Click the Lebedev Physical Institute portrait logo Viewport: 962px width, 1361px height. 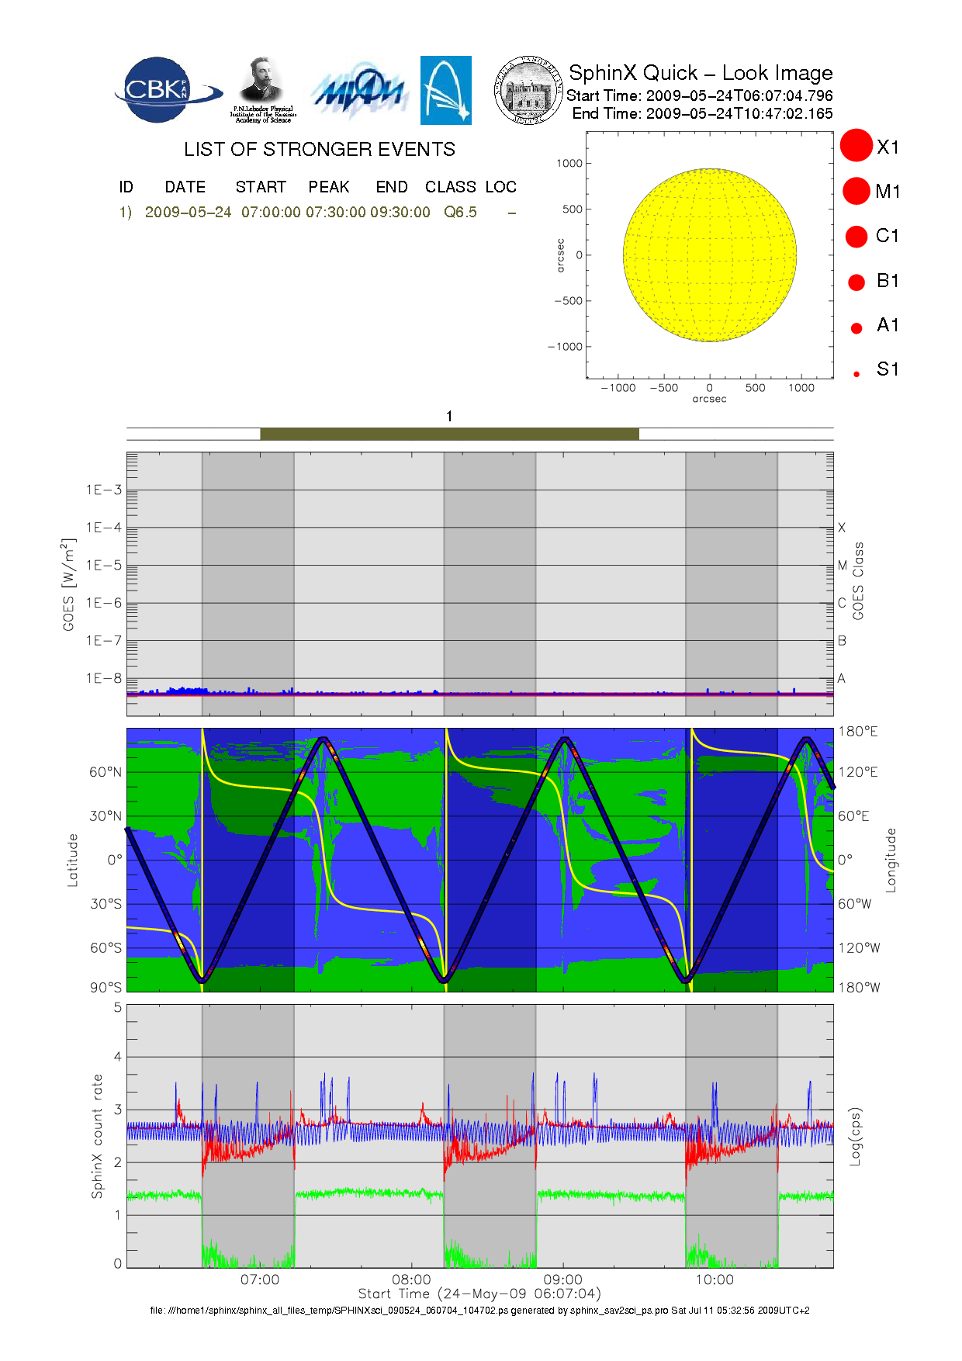(262, 89)
